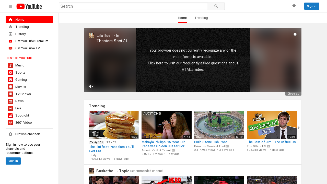This screenshot has width=327, height=184.
Task: Click the upload video icon
Action: tap(294, 6)
